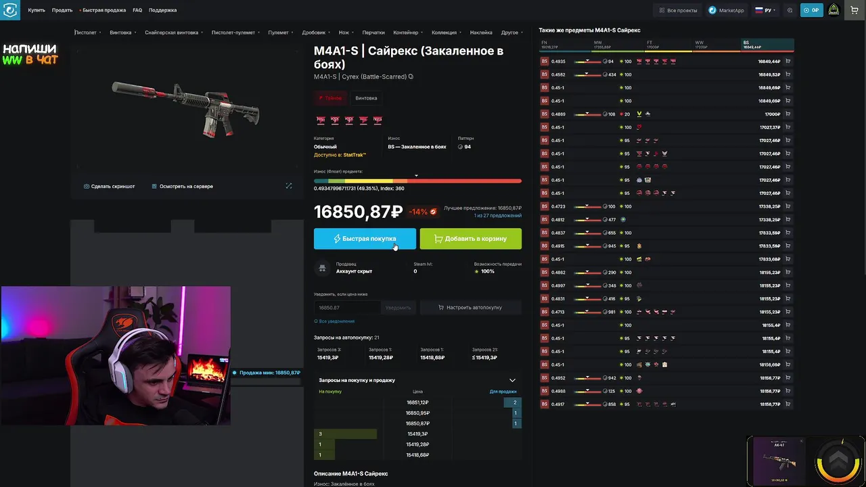
Task: Open the 1 из 27 предложений link
Action: point(497,216)
